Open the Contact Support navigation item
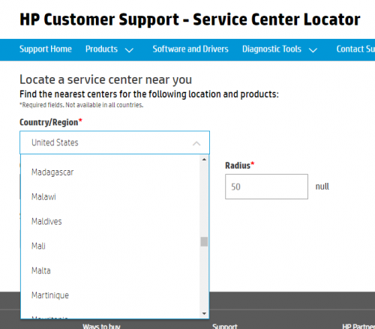Screen dimensions: 375x329 point(355,49)
